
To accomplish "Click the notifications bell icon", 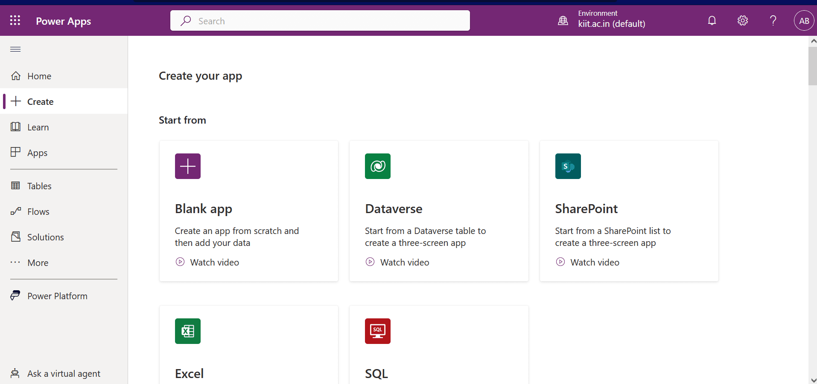I will point(712,20).
